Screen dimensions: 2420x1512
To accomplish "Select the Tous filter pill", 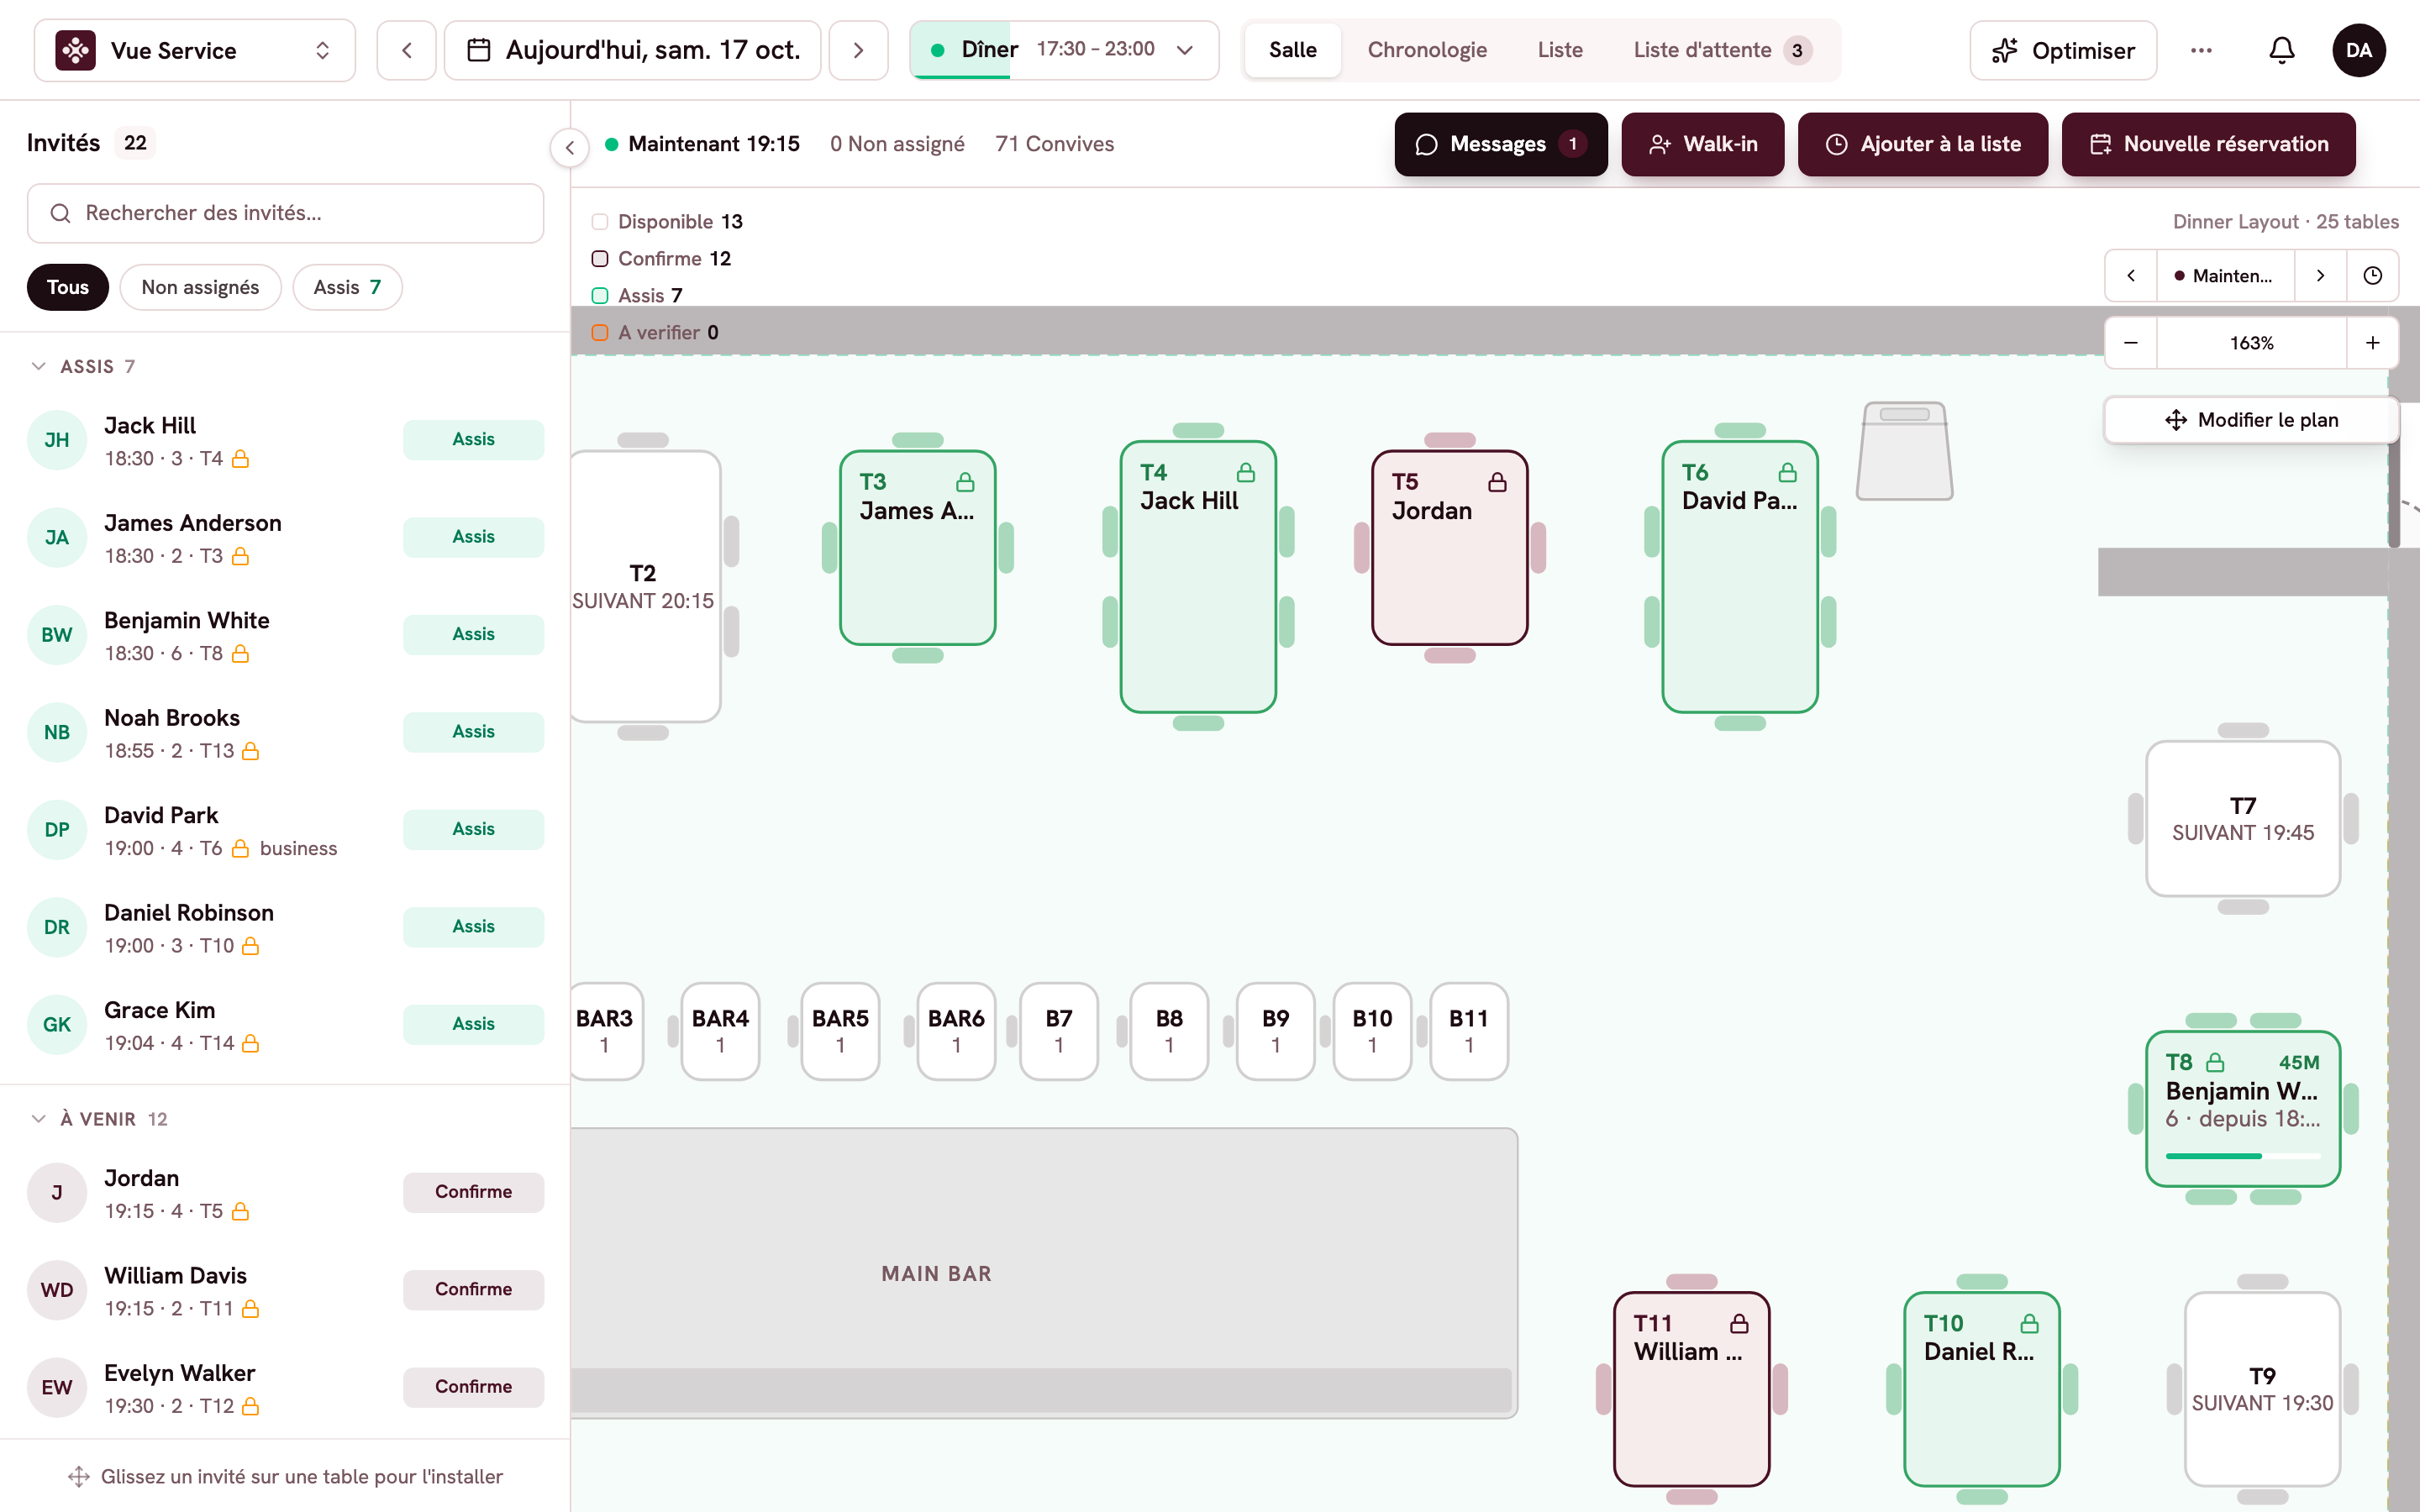I will 68,287.
